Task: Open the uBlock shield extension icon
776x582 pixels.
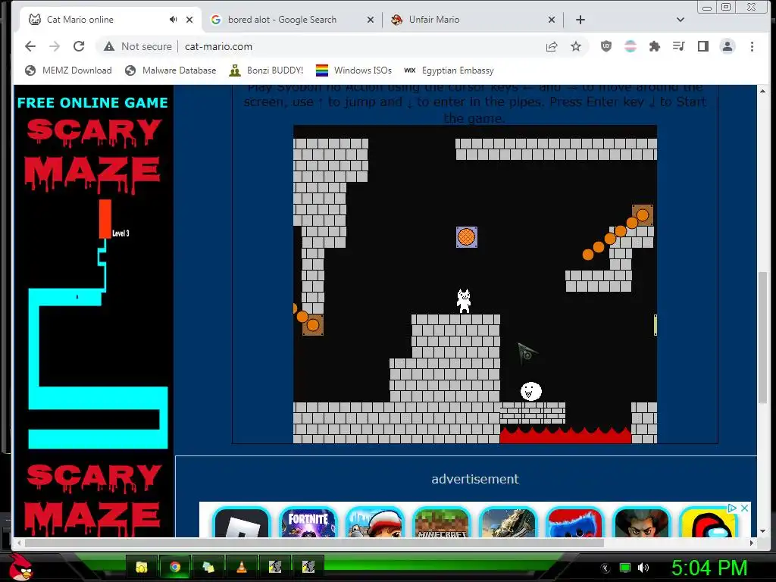Action: coord(605,46)
